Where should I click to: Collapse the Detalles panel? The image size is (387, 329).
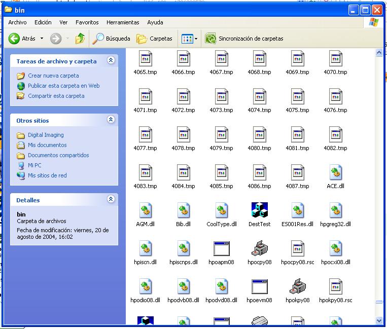[111, 199]
